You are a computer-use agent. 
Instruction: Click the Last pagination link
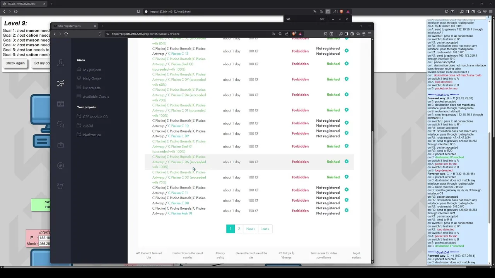click(265, 229)
